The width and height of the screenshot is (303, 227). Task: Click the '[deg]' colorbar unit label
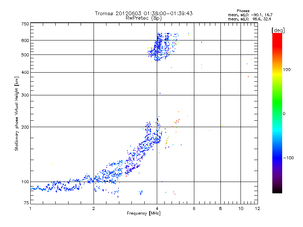278,30
